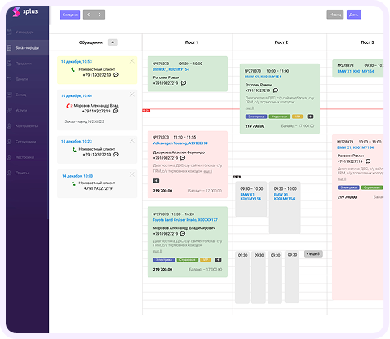Open the Заказ-наряды section in sidebar
390x339 pixels.
pyautogui.click(x=27, y=48)
